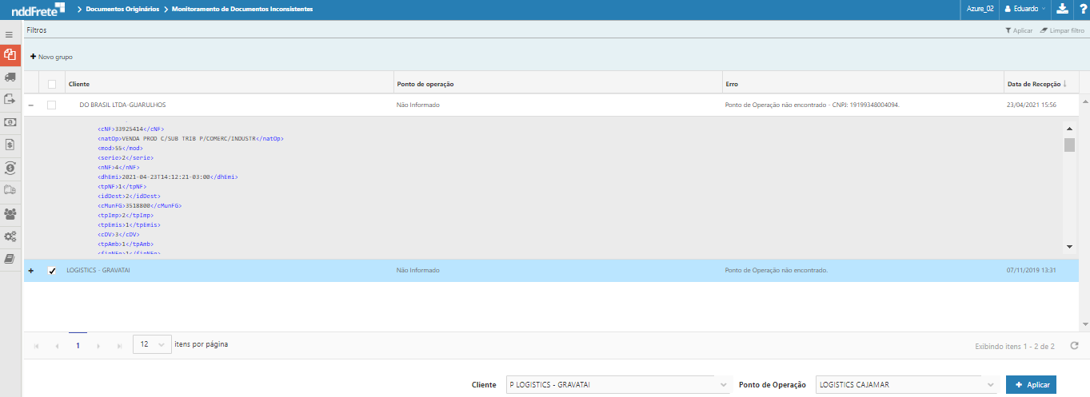Expand the LOGISTICS - GRAVATAI row
Image resolution: width=1090 pixels, height=397 pixels.
31,271
